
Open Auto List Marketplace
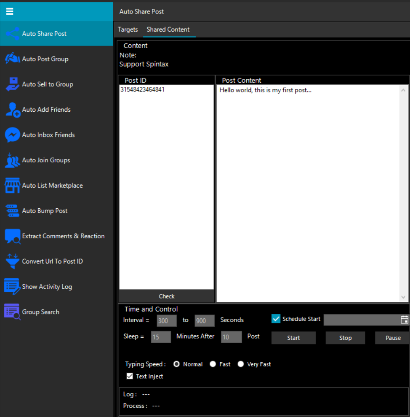[x=56, y=186]
